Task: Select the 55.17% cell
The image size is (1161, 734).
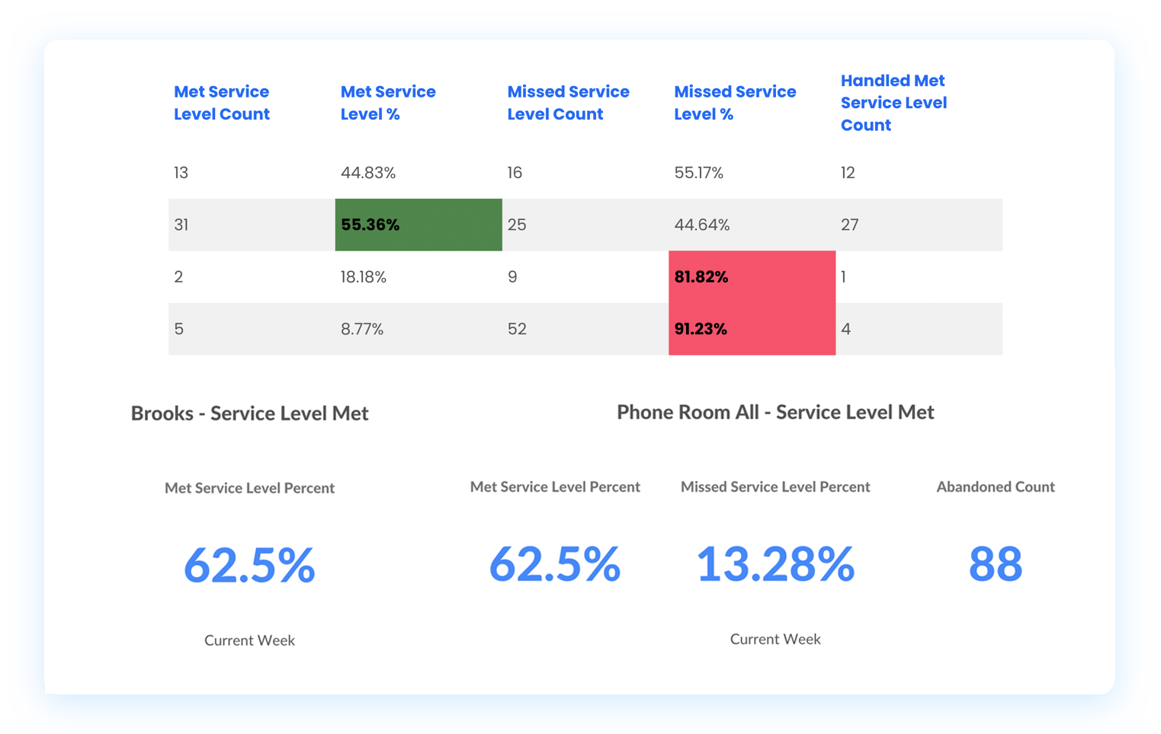Action: tap(752, 173)
